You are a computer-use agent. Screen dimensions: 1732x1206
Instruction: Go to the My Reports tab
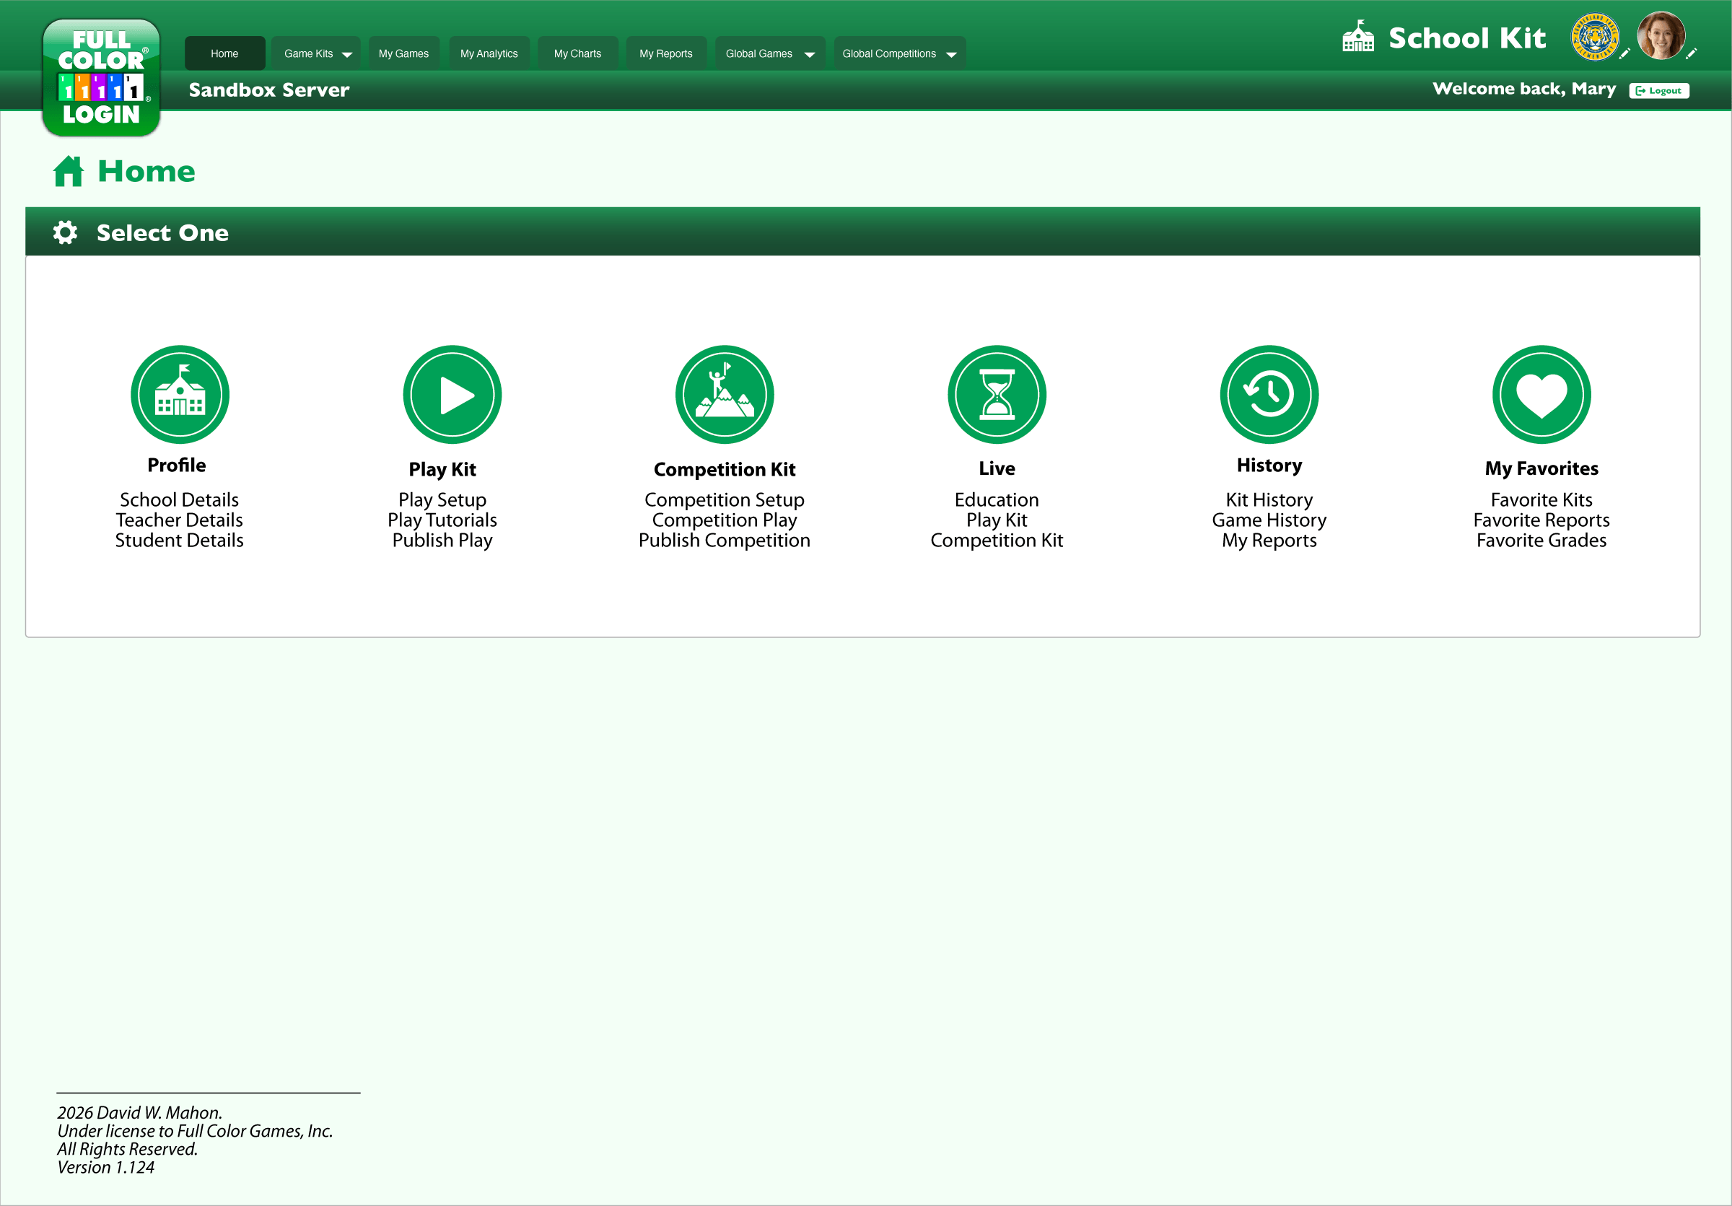[x=665, y=53]
